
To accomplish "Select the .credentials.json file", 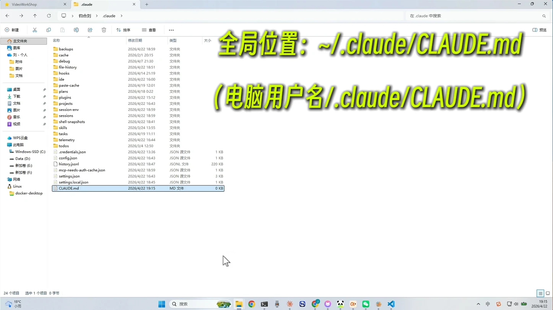I will 138,152.
